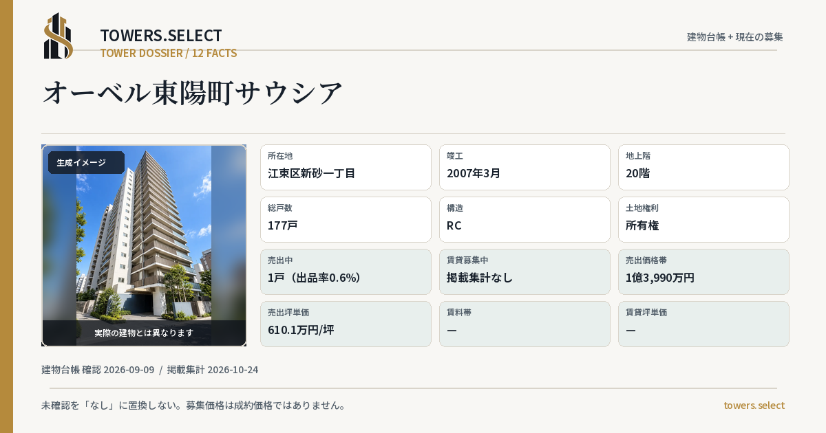Select the 所在地 江東区新砂一丁目 card

click(346, 167)
